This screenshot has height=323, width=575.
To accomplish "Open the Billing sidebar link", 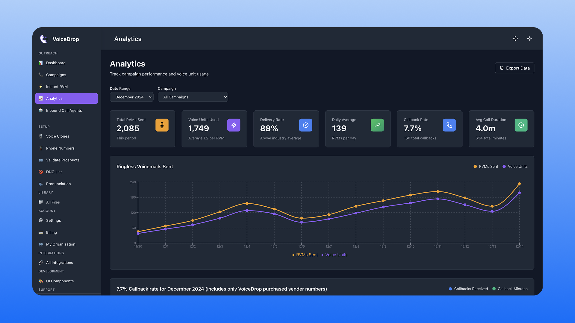I will pos(52,232).
